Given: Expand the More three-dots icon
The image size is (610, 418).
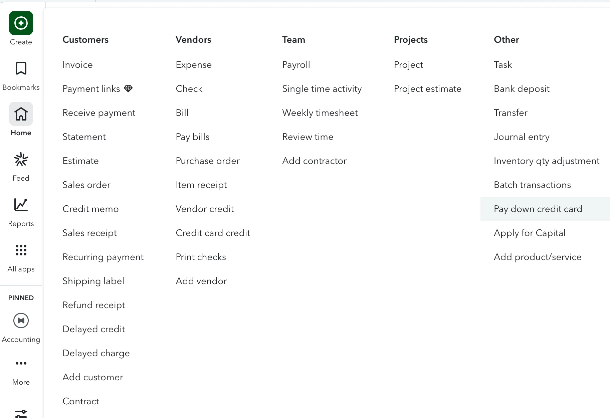Looking at the screenshot, I should pos(21,363).
